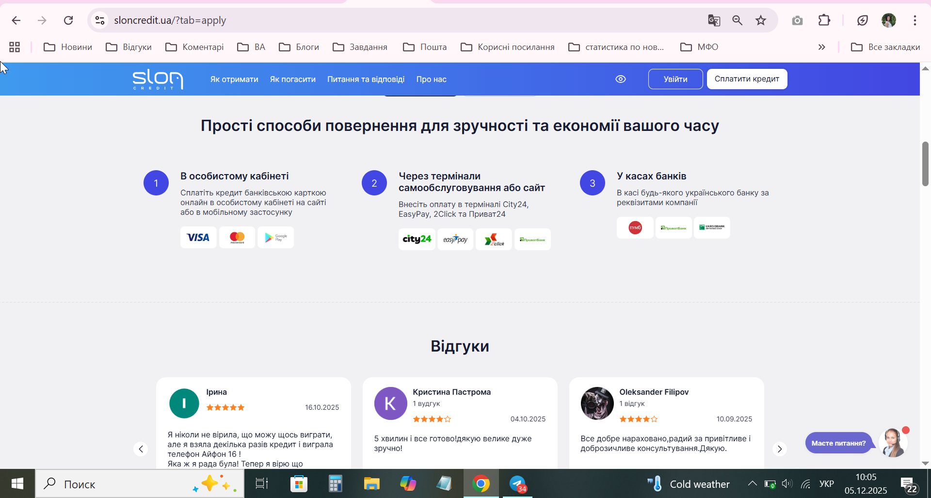This screenshot has width=931, height=498.
Task: Click the address bar URL field
Action: tap(398, 20)
